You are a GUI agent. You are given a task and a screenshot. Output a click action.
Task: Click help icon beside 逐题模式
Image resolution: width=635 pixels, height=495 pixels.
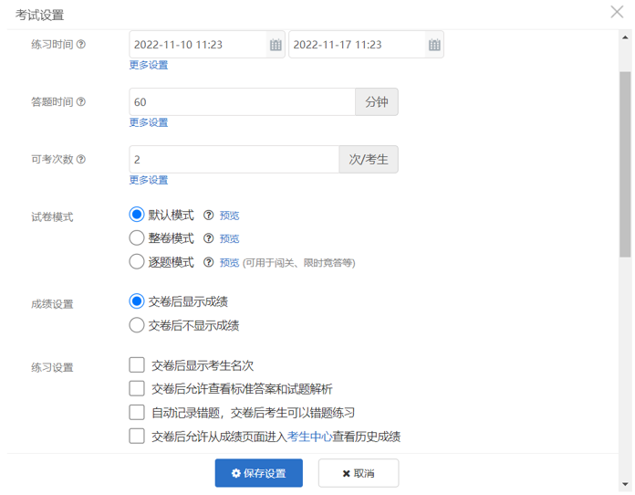tap(208, 263)
